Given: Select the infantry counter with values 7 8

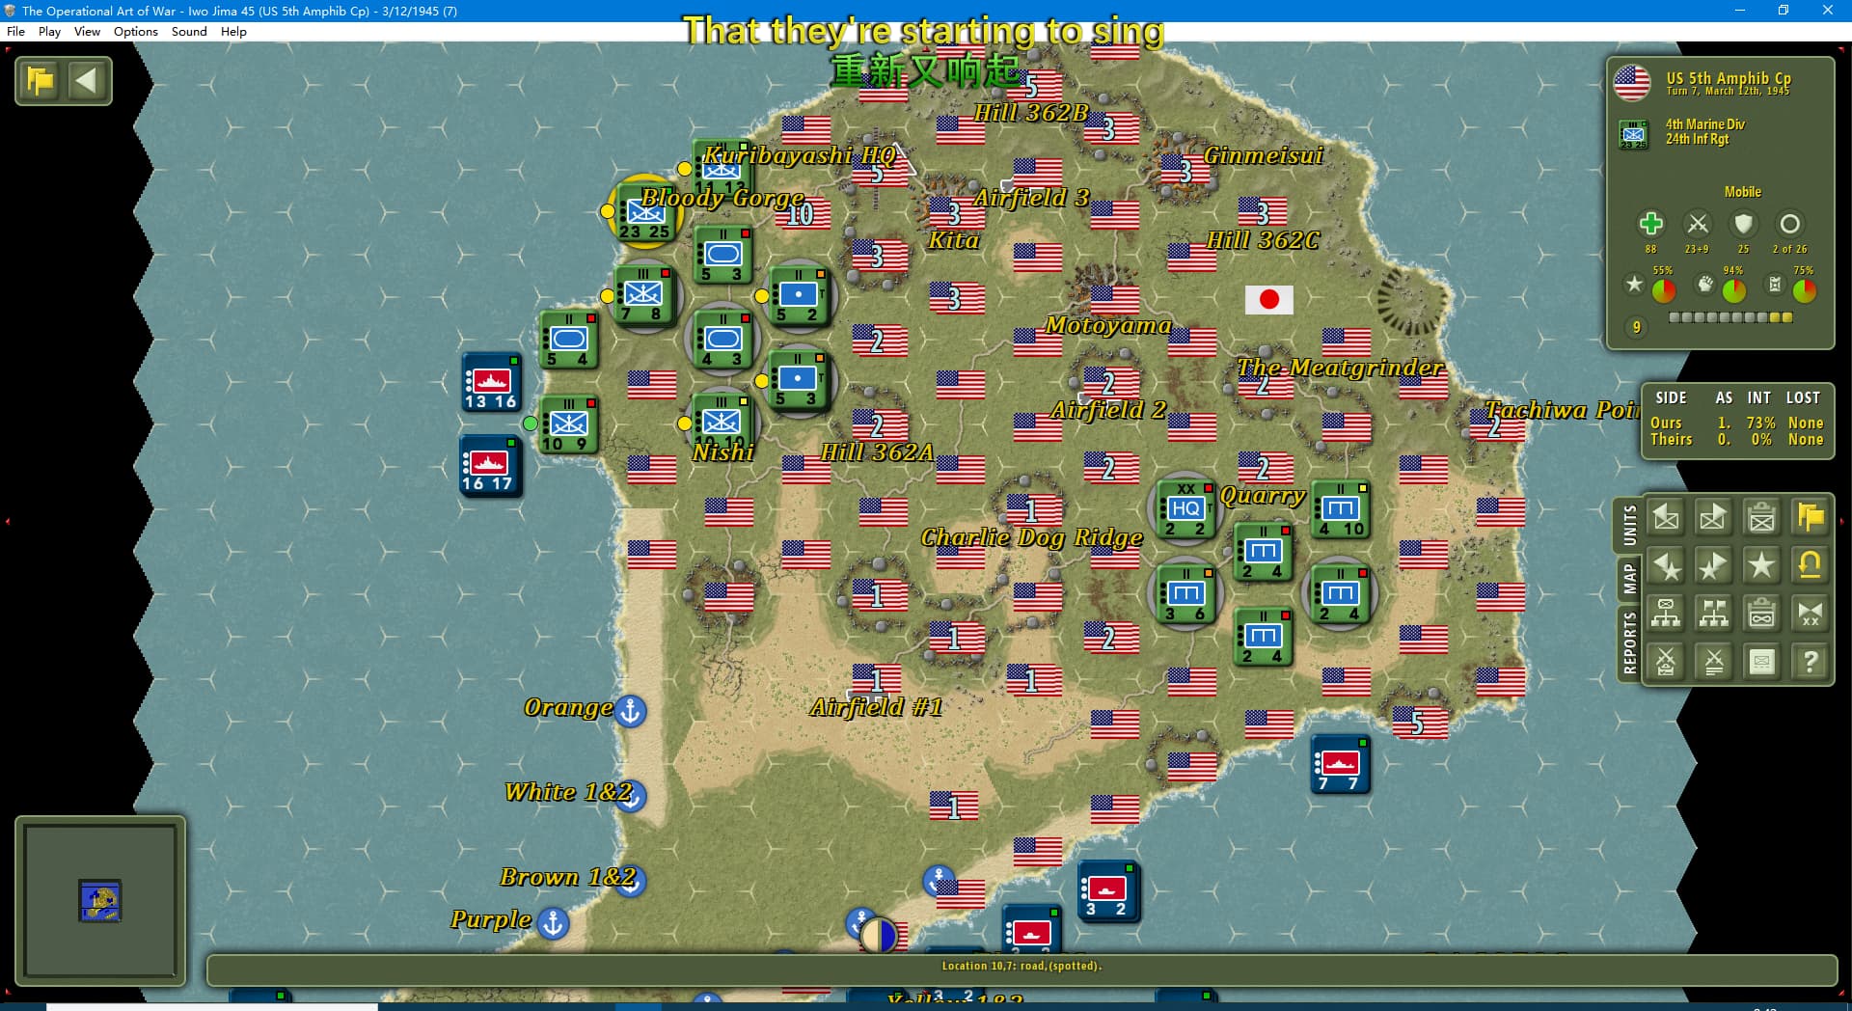Looking at the screenshot, I should coord(643,297).
